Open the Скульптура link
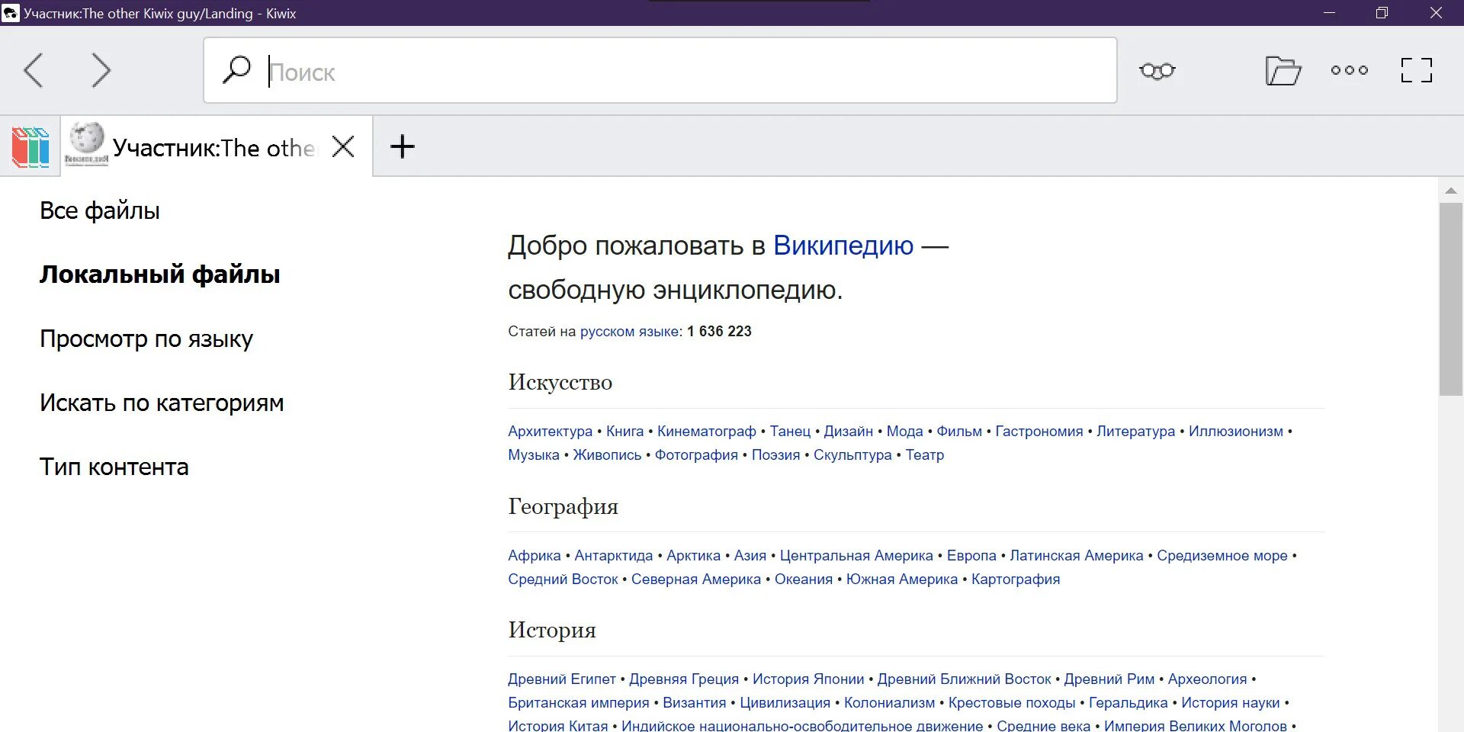1464x732 pixels. point(852,455)
